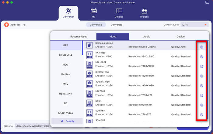This screenshot has height=134, width=213.
Task: Open settings gear for 3D Left-Right
Action: pyautogui.click(x=201, y=86)
